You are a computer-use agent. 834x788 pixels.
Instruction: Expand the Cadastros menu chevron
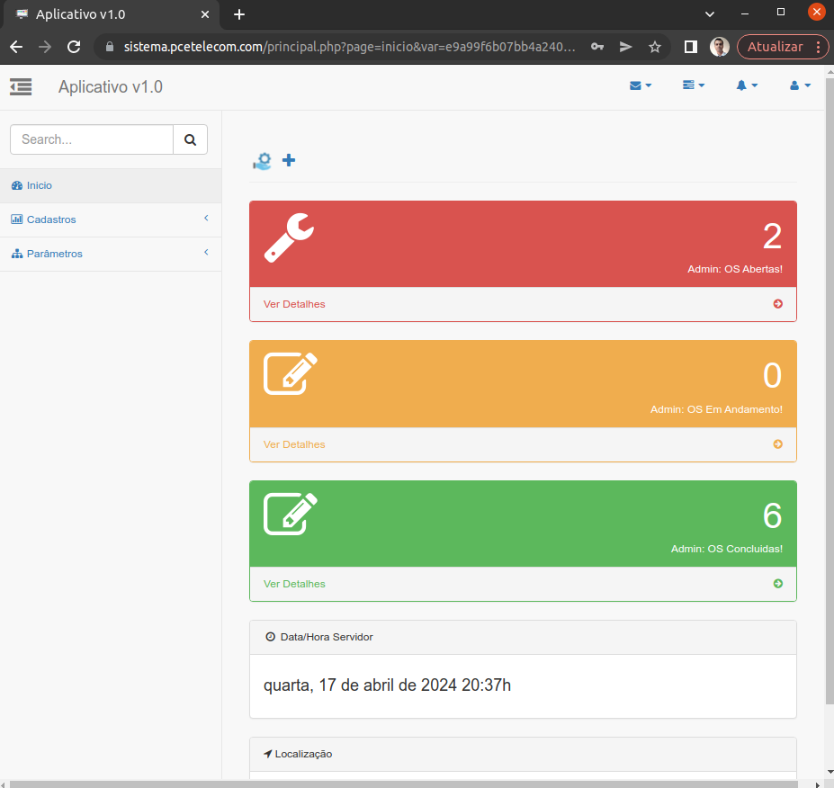pos(205,219)
